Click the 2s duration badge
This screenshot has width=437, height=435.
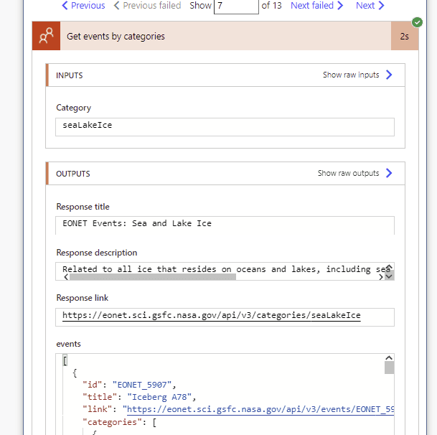point(405,36)
